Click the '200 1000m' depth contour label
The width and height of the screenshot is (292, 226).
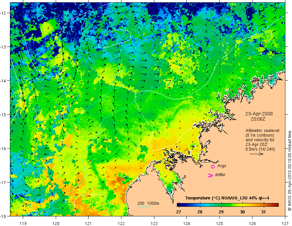(148, 203)
